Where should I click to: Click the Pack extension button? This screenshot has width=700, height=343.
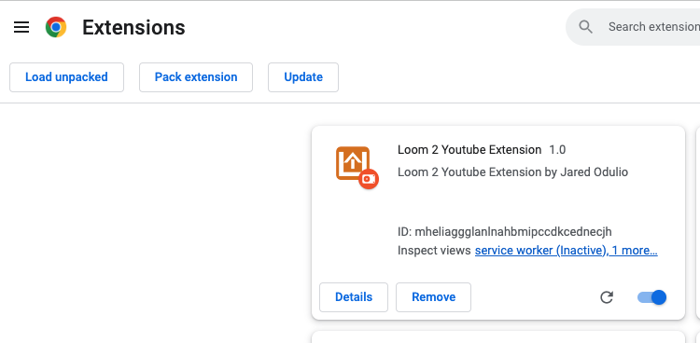pos(196,77)
